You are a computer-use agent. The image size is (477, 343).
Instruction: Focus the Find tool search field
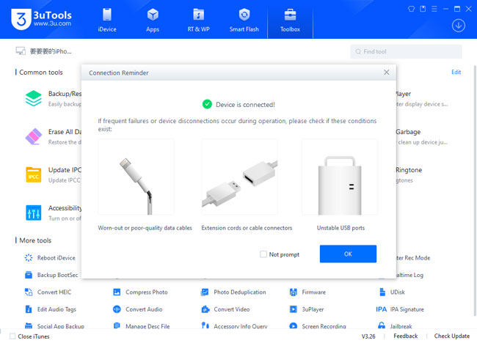point(406,51)
